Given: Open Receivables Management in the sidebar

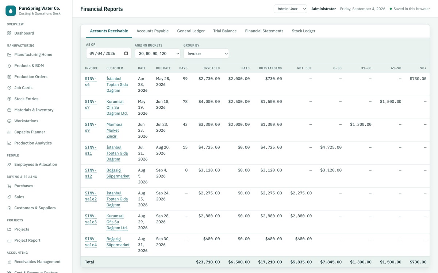Looking at the screenshot, I should tap(36, 262).
